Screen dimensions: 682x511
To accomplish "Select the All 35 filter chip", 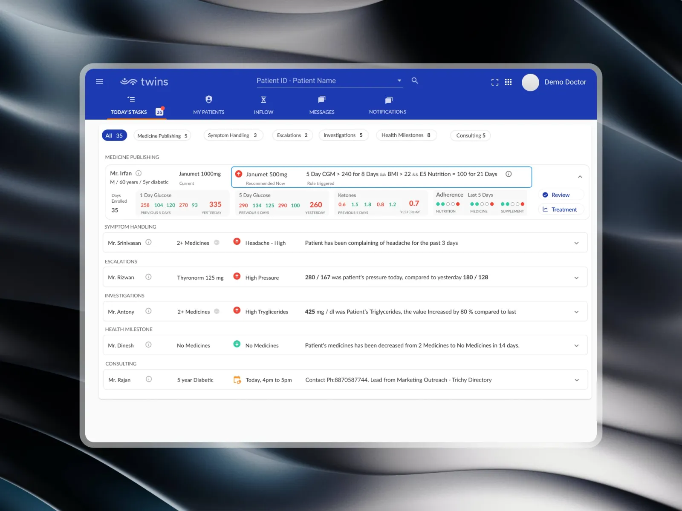I will tap(114, 135).
